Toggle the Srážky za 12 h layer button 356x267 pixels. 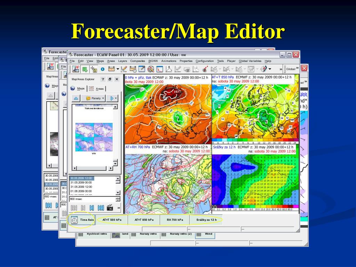(206, 220)
